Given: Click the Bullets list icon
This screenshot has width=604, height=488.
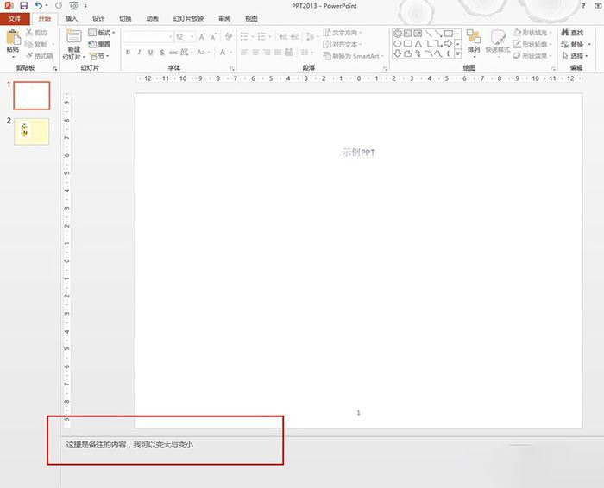Looking at the screenshot, I should 244,36.
